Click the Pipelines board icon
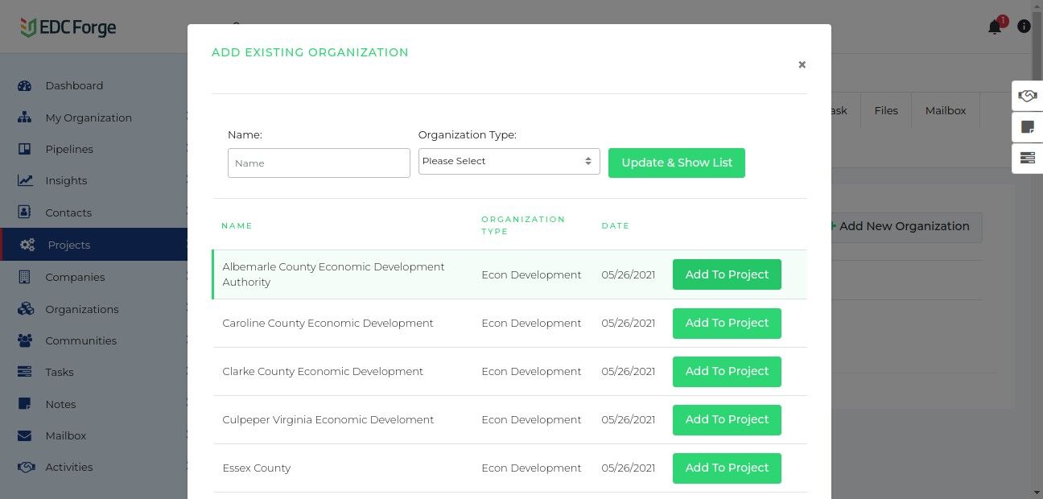The image size is (1043, 499). pos(24,149)
